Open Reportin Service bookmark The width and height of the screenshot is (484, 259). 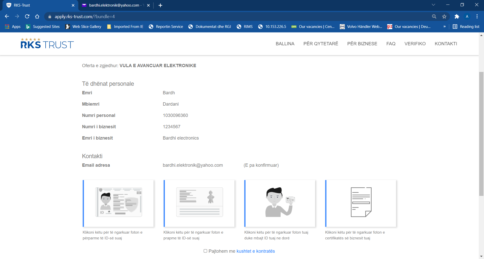(166, 26)
